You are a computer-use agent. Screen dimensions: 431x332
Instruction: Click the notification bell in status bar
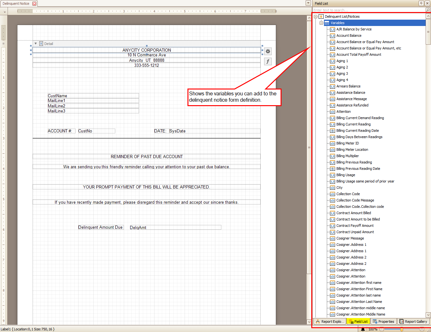point(363,329)
